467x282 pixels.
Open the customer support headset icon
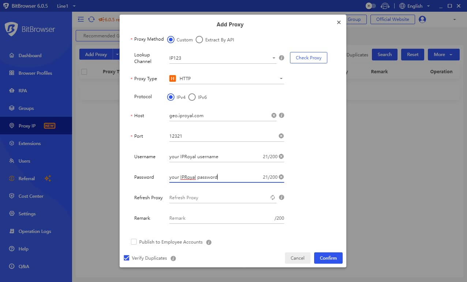pyautogui.click(x=385, y=6)
